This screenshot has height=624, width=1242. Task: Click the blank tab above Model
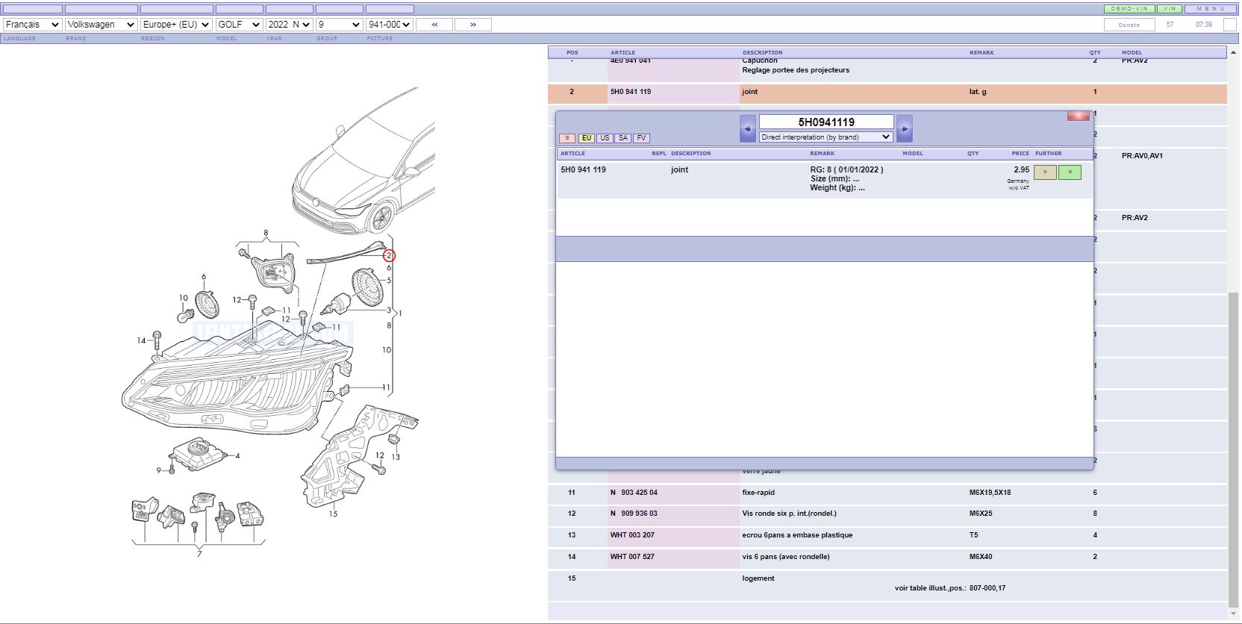coord(239,9)
